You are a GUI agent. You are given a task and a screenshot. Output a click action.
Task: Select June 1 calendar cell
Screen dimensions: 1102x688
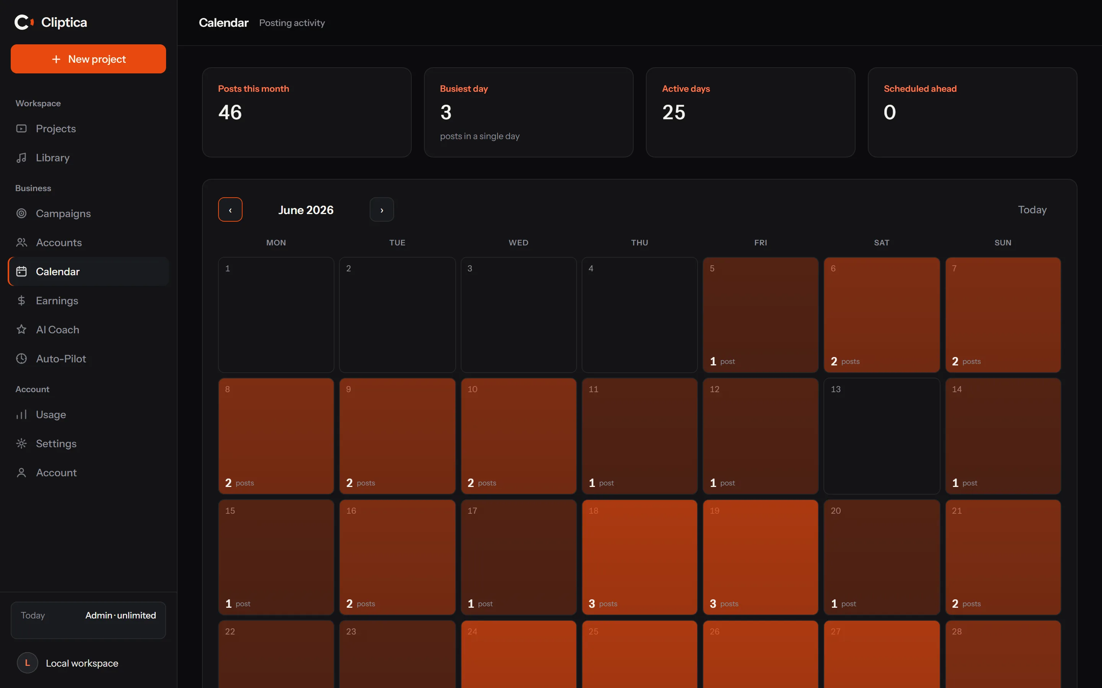(276, 315)
